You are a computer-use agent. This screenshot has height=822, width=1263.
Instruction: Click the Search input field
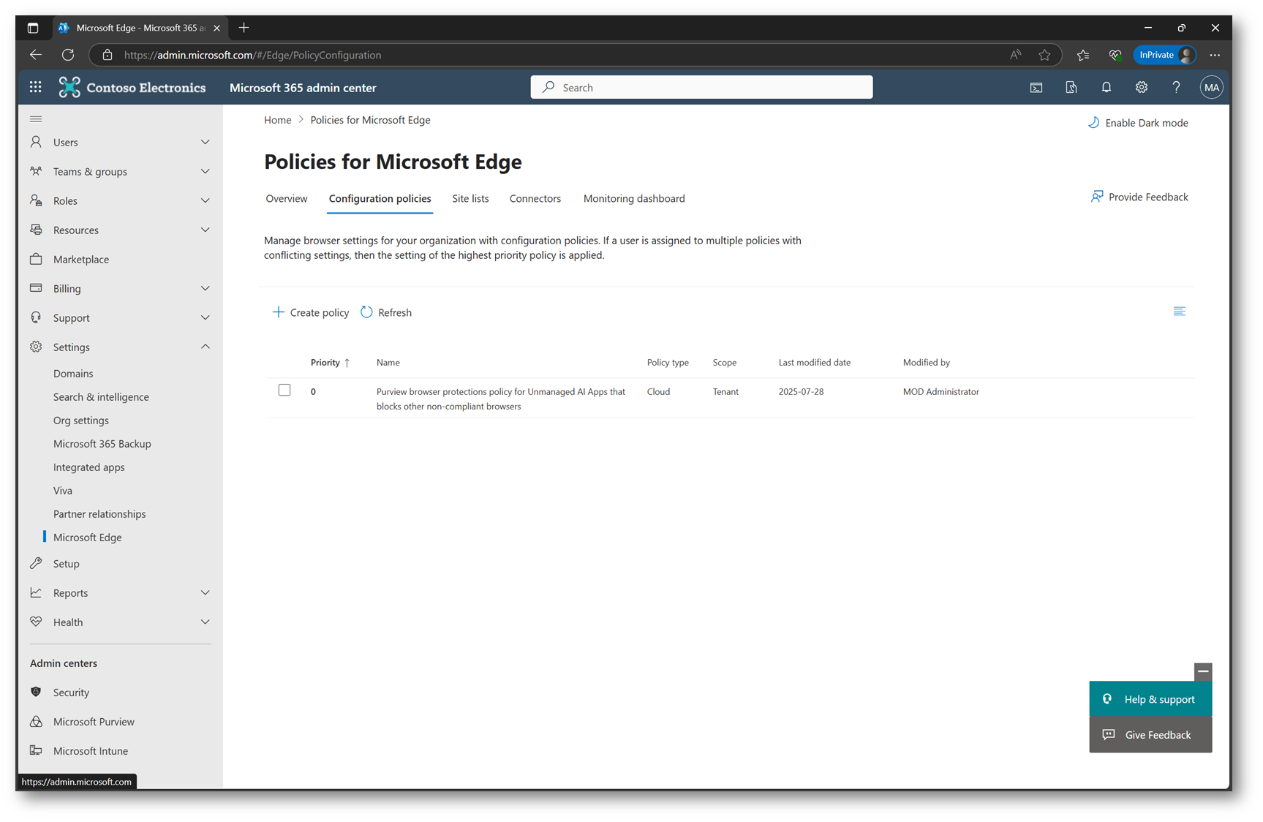click(x=701, y=87)
